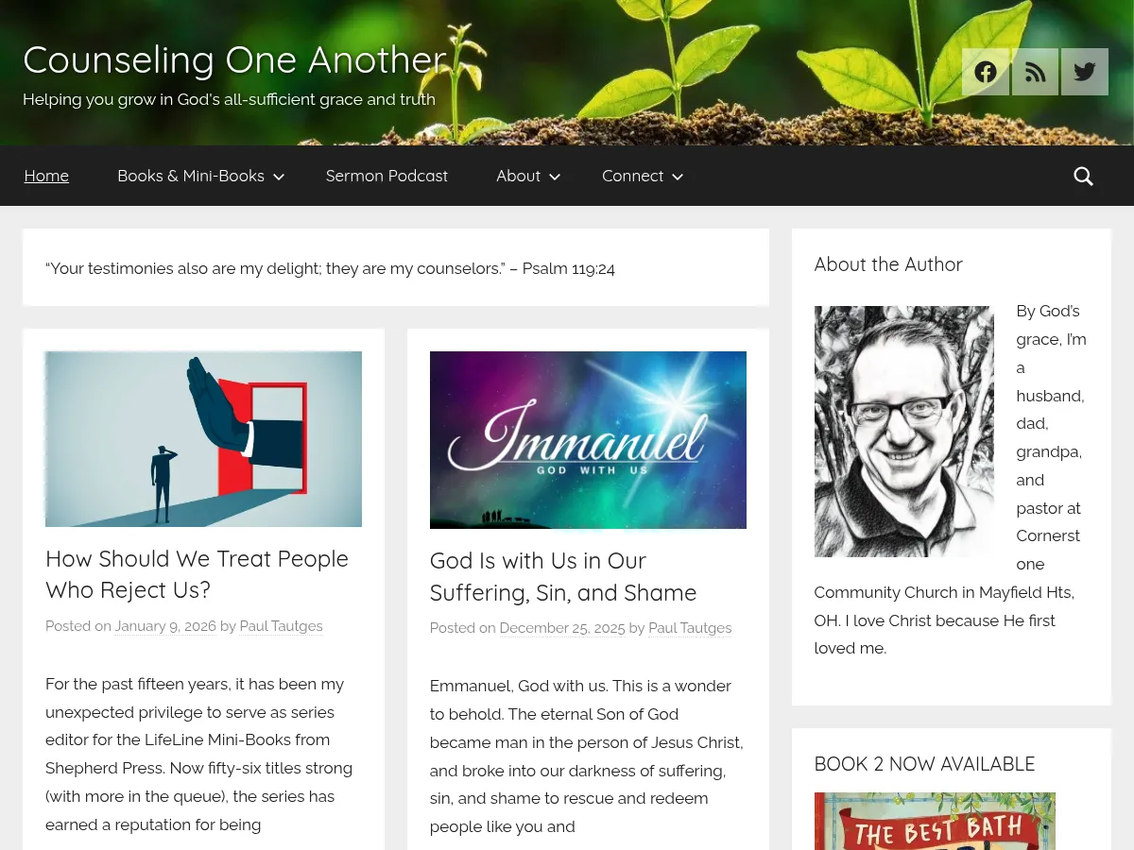Viewport: 1134px width, 850px height.
Task: Open the Sermon Podcast menu item
Action: [x=387, y=176]
